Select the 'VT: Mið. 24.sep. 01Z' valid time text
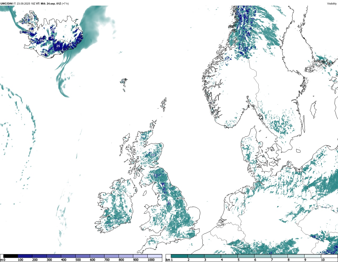This screenshot has width=338, height=262. tap(48, 4)
